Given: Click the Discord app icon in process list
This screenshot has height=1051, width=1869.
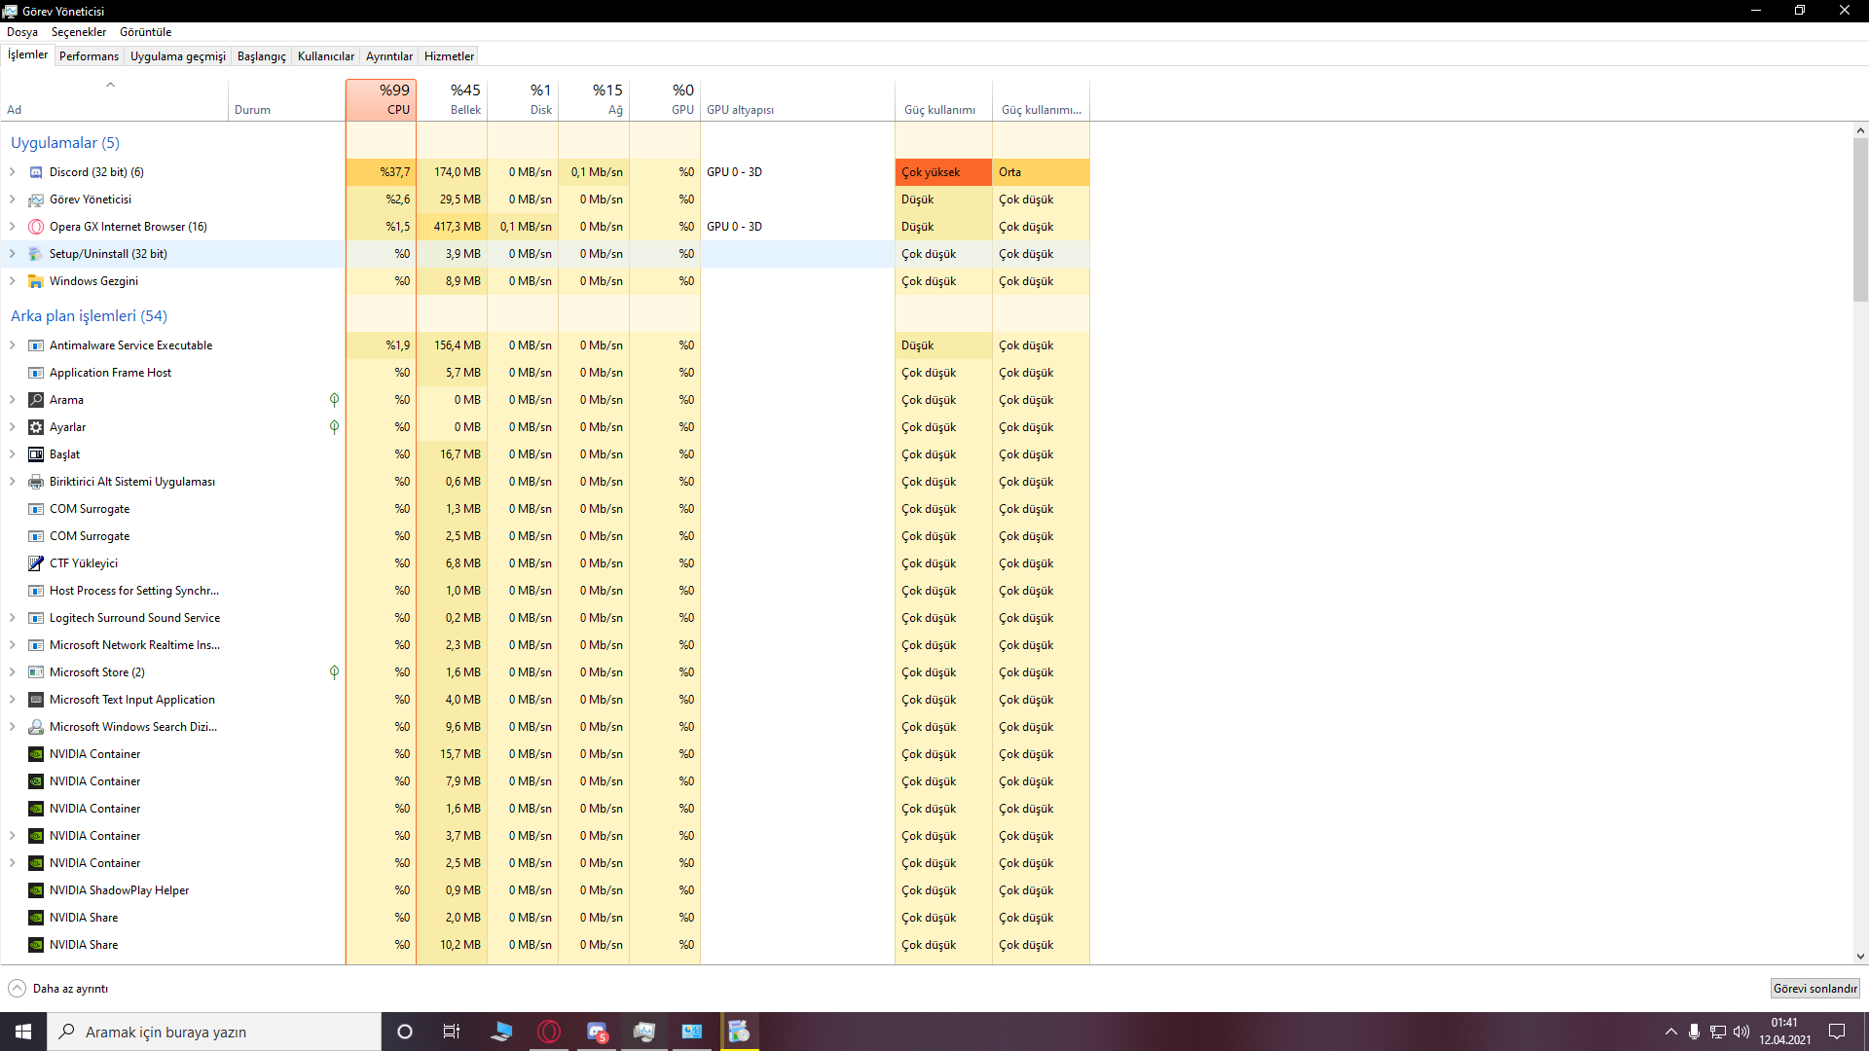Looking at the screenshot, I should tap(36, 172).
